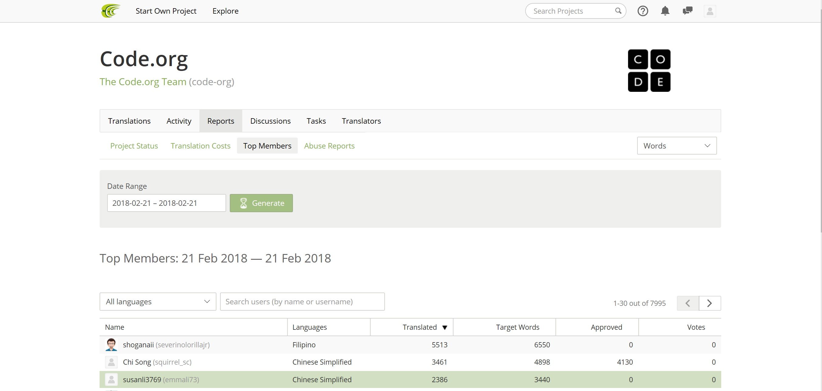Click target words value 3440
822x391 pixels.
coord(542,379)
